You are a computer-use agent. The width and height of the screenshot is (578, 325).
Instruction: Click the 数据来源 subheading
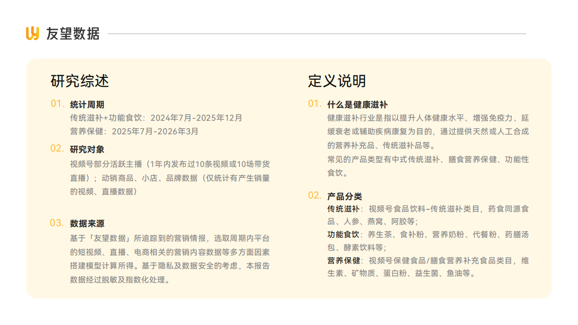[87, 224]
